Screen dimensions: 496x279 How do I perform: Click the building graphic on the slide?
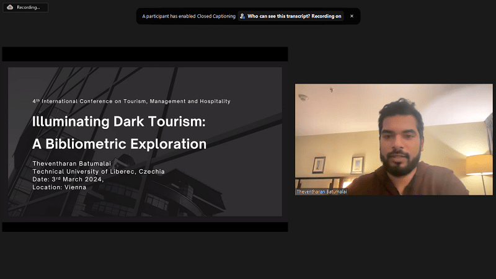186,186
